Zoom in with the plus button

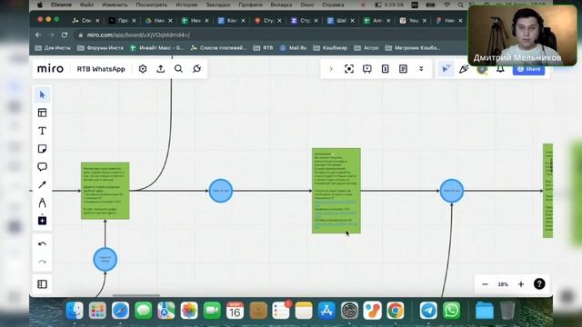[521, 284]
